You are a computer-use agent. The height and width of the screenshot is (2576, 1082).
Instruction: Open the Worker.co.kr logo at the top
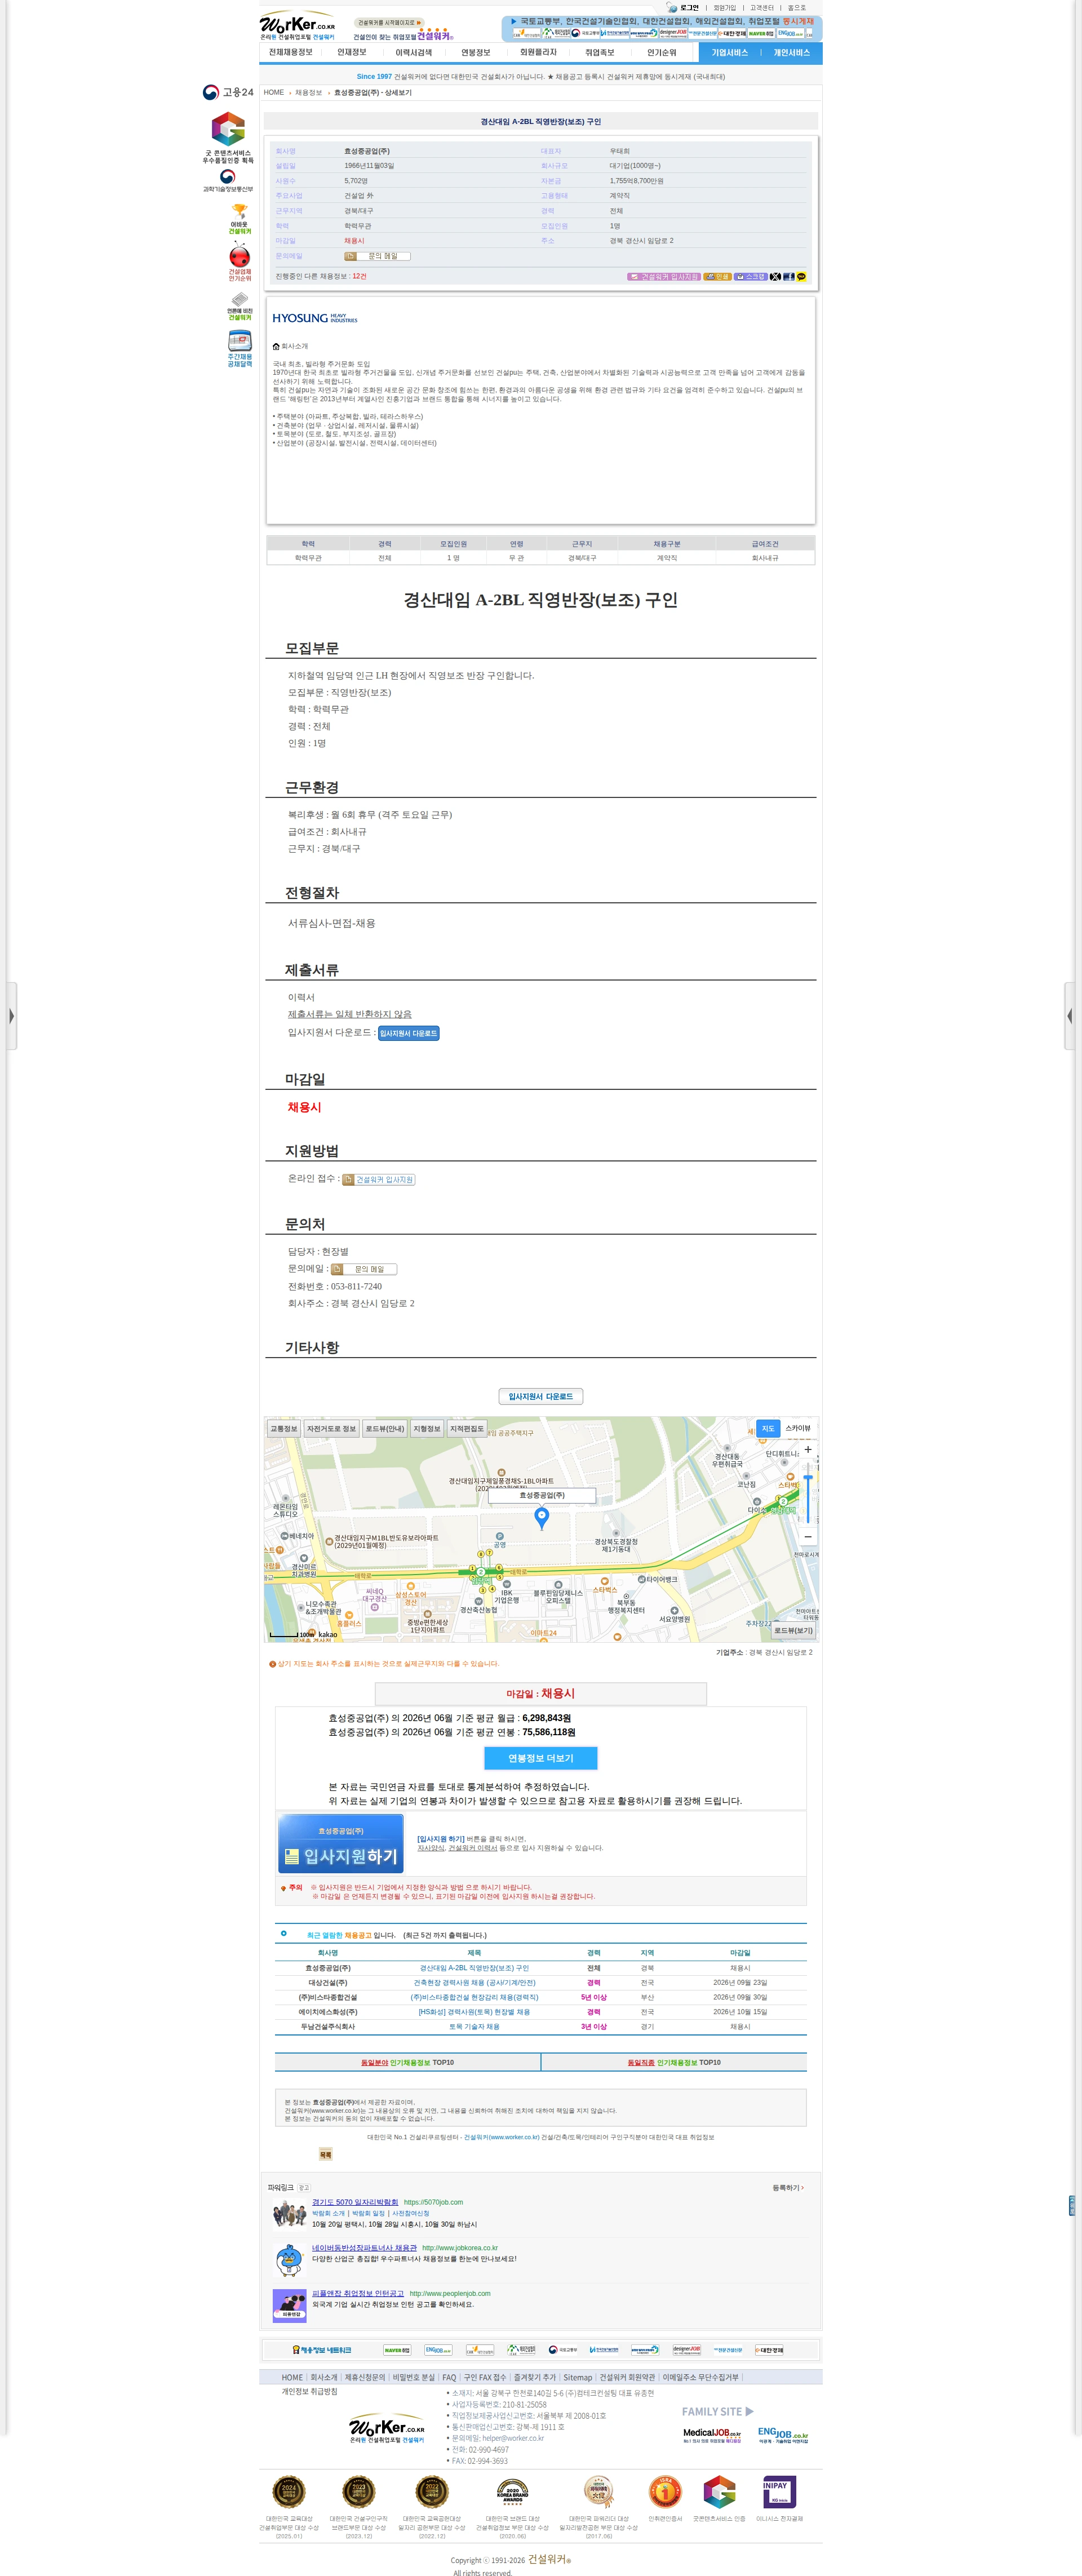298,26
